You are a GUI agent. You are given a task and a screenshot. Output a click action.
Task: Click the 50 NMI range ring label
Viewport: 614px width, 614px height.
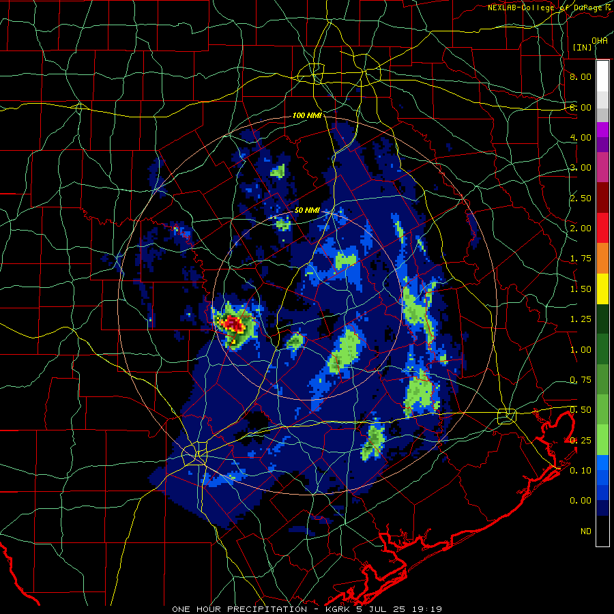[x=307, y=210]
